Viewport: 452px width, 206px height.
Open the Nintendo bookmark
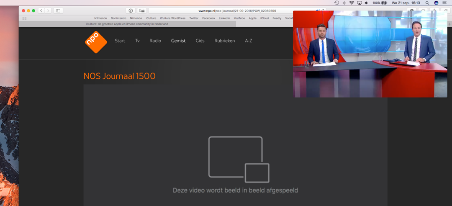[136, 18]
